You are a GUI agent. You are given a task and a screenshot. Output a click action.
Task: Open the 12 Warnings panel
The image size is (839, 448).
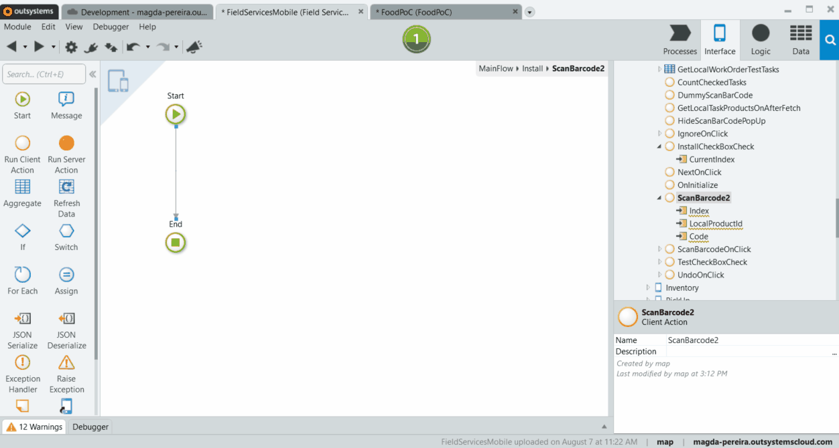34,427
